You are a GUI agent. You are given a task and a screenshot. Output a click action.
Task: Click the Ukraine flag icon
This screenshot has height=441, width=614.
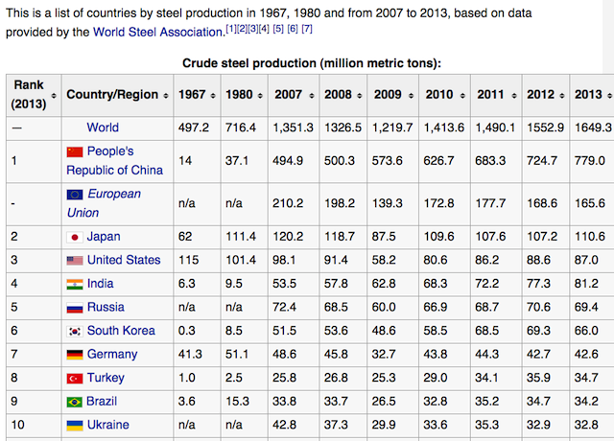point(75,426)
